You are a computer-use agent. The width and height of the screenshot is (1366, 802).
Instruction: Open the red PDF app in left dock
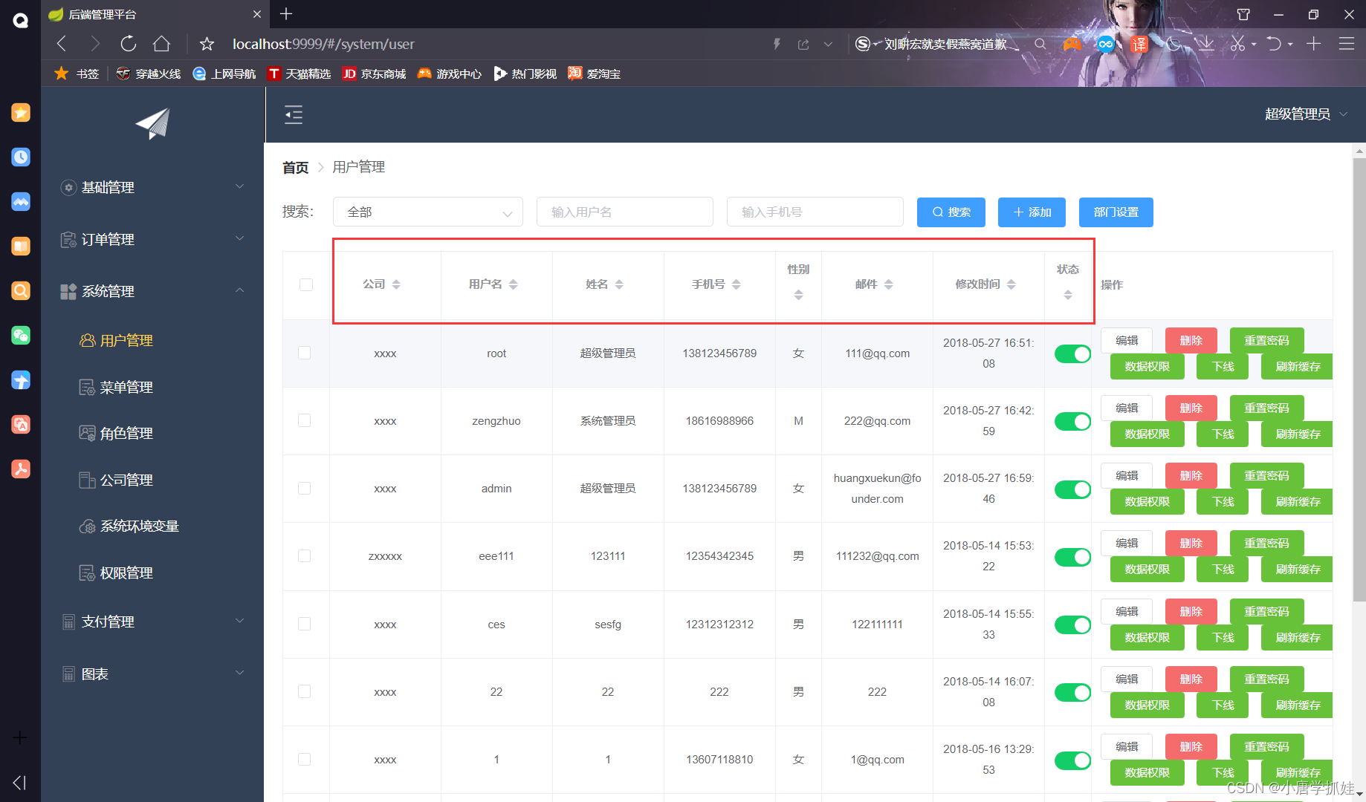click(x=21, y=469)
